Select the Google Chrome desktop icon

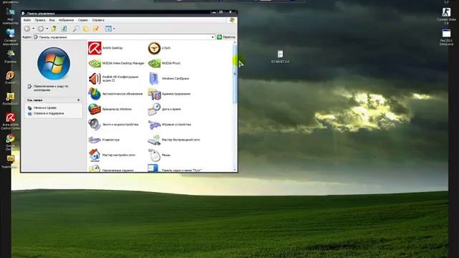(x=10, y=142)
